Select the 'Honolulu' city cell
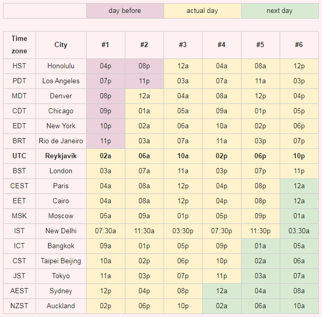The image size is (322, 317). coord(61,66)
